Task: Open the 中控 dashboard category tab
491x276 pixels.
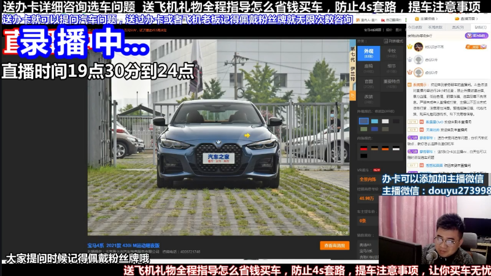Action: 392,53
